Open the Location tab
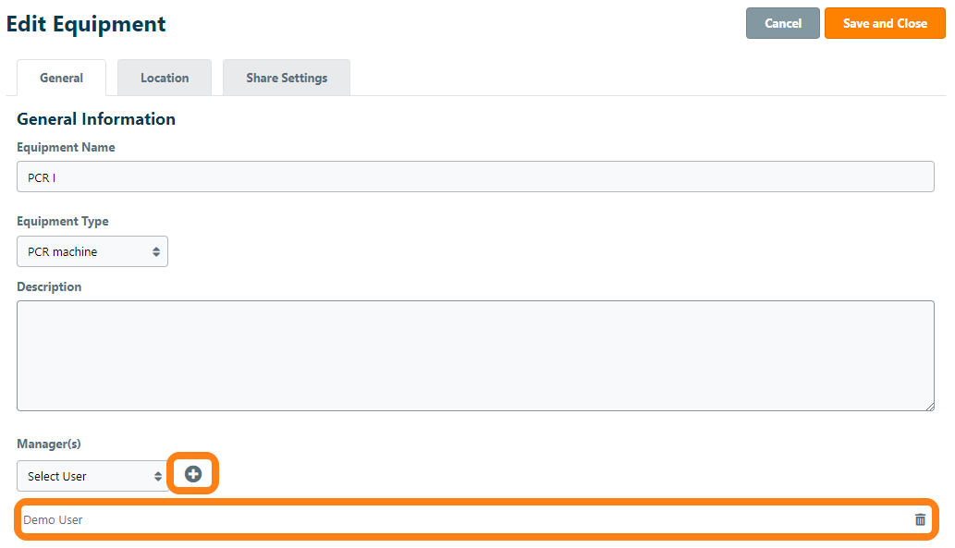 point(165,79)
